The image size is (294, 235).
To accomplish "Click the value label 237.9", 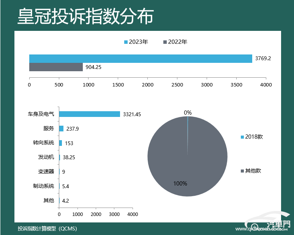I will click(73, 129).
